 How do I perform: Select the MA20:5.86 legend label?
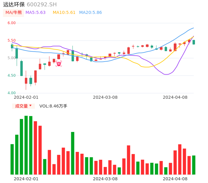[x=90, y=13]
